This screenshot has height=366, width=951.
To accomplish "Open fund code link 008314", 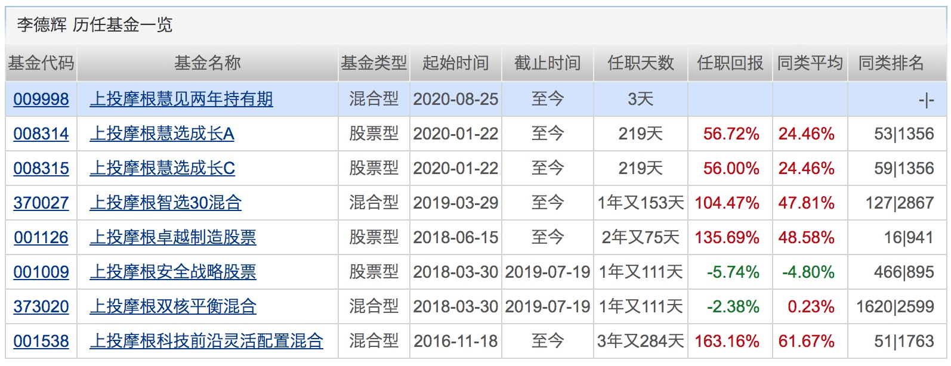I will click(x=41, y=134).
